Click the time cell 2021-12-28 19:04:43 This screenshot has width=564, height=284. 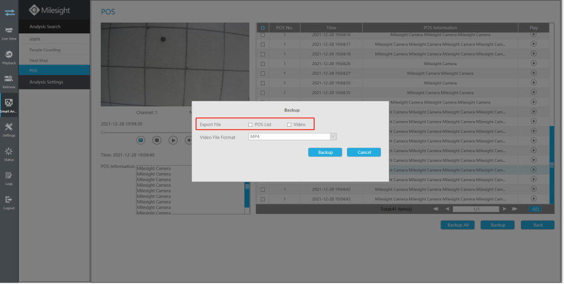point(331,199)
